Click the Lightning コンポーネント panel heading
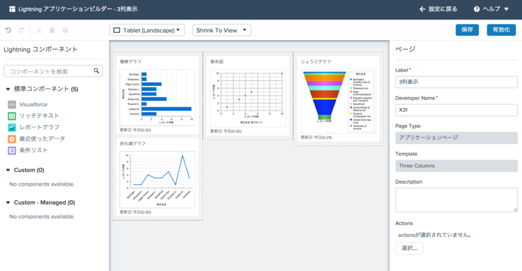The image size is (522, 271). [x=40, y=50]
